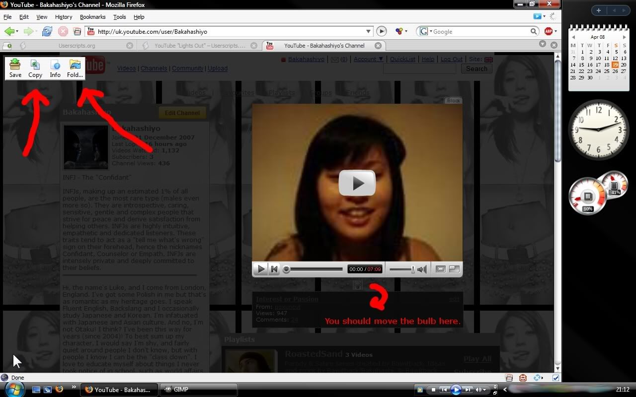Click the sidebar add gadget plus button

point(599,10)
